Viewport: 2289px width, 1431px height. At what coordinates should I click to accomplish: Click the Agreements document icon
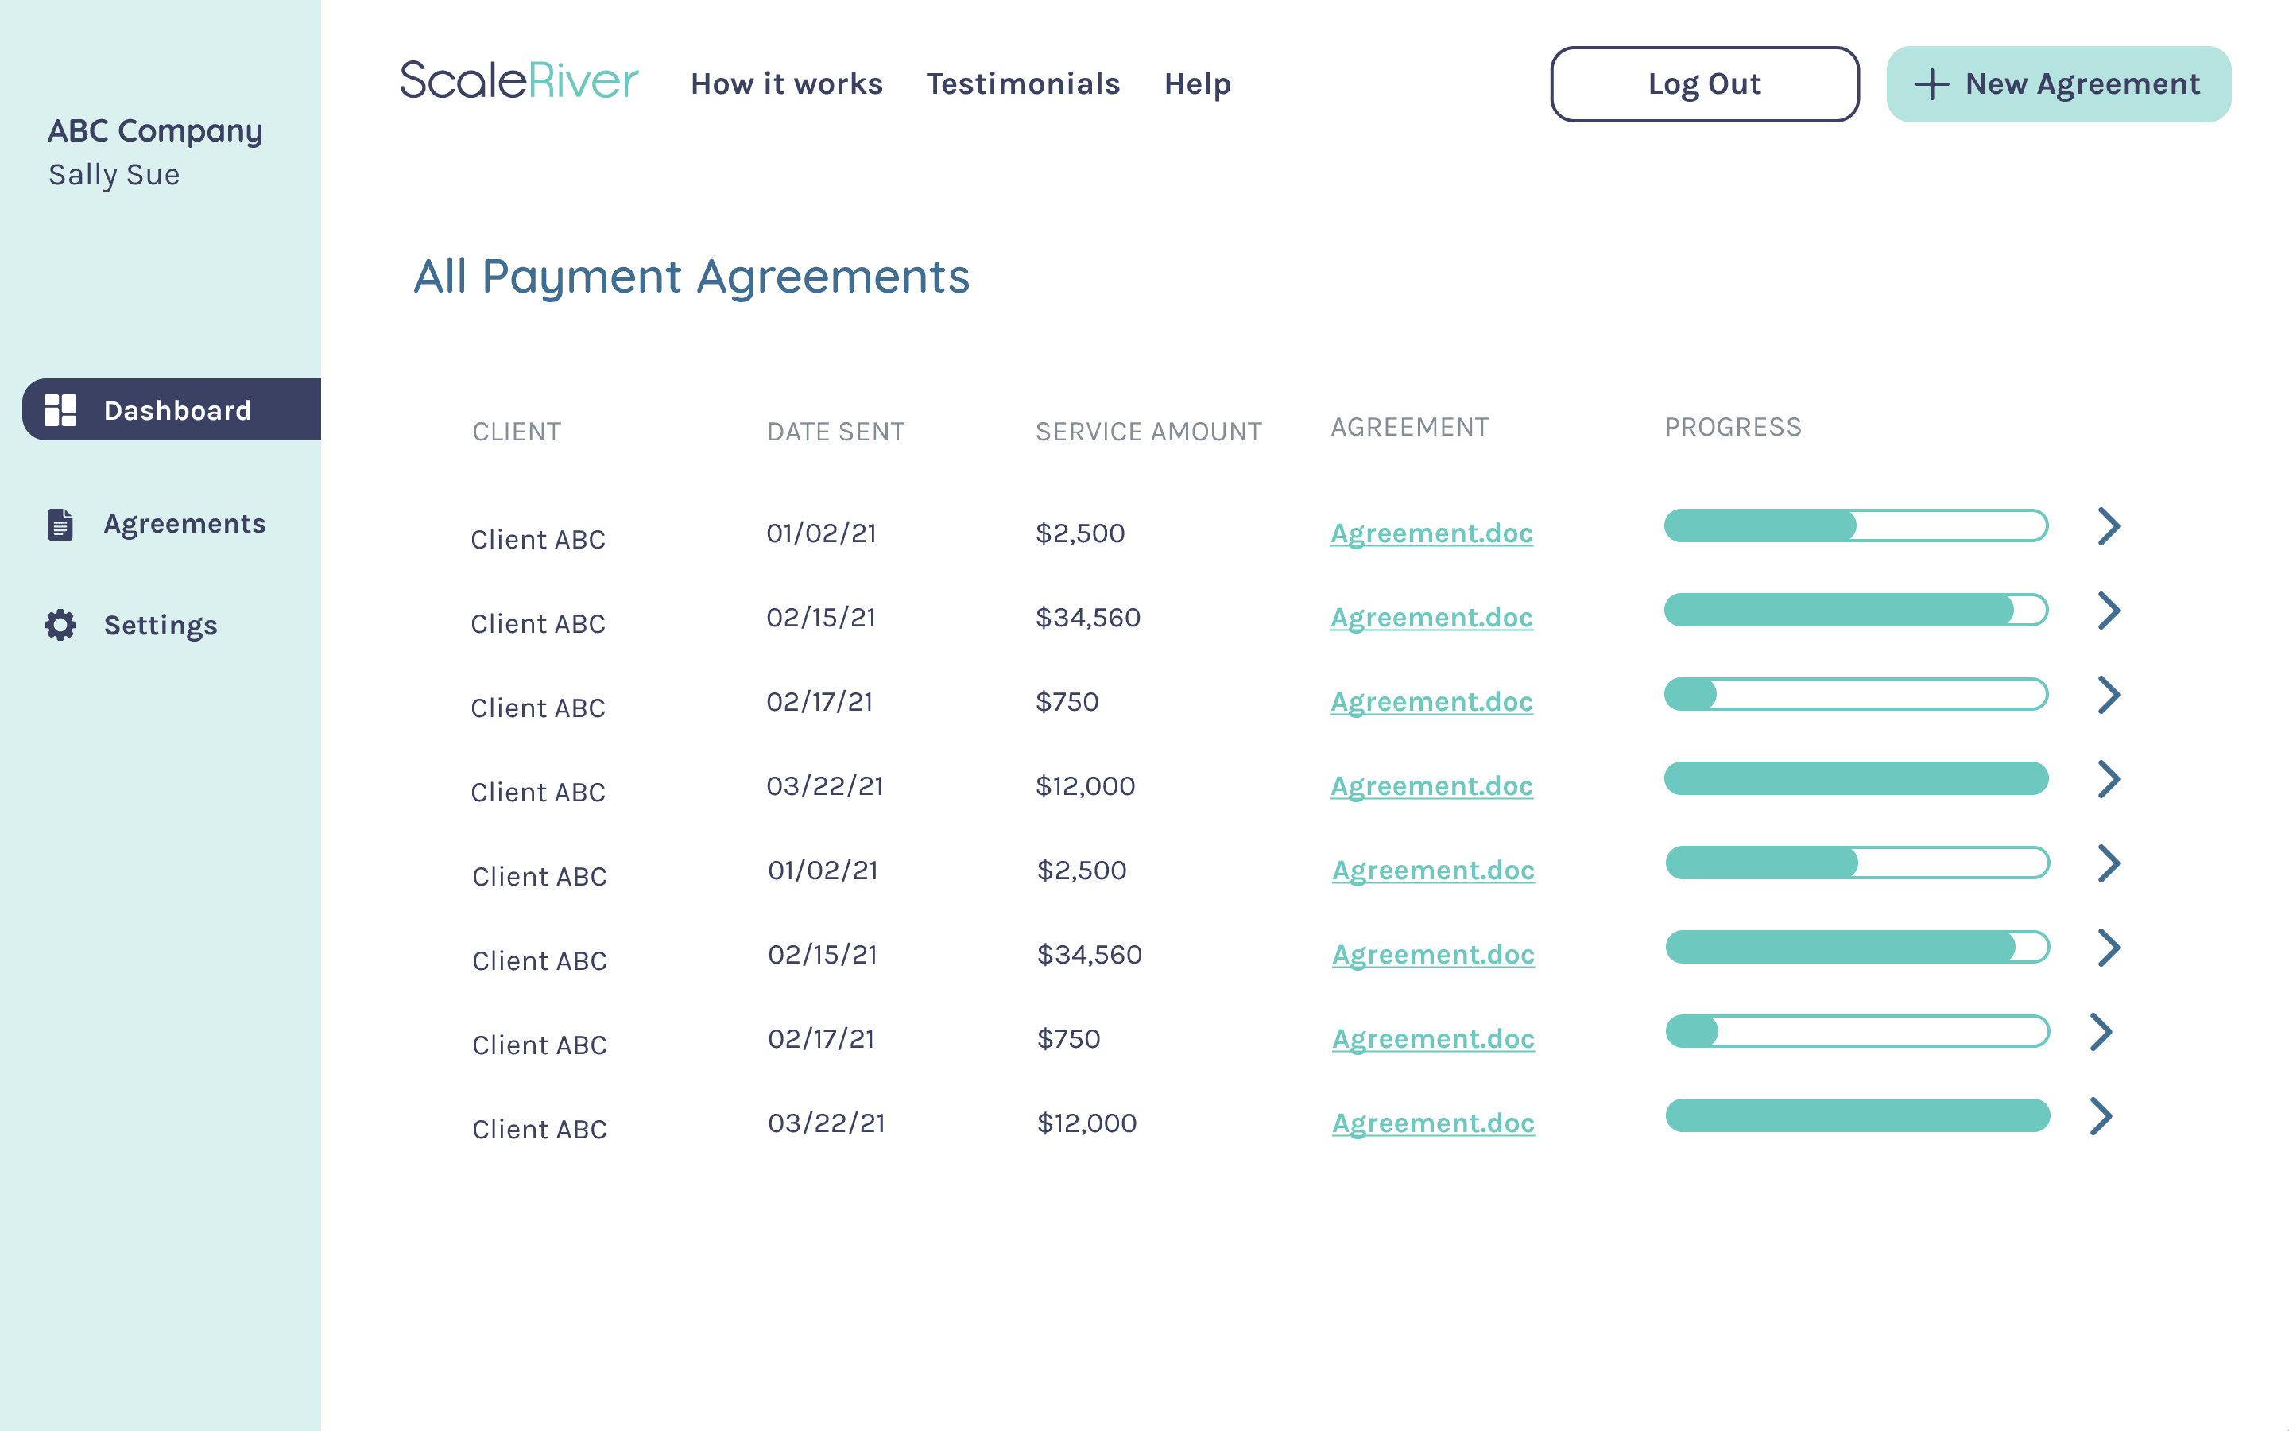pos(60,525)
